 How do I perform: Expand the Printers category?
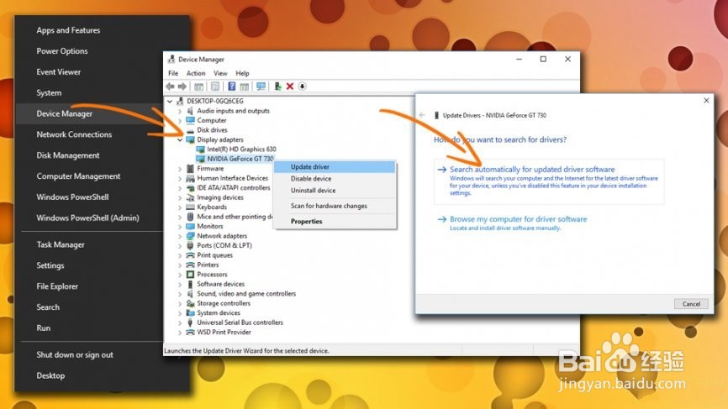[180, 265]
